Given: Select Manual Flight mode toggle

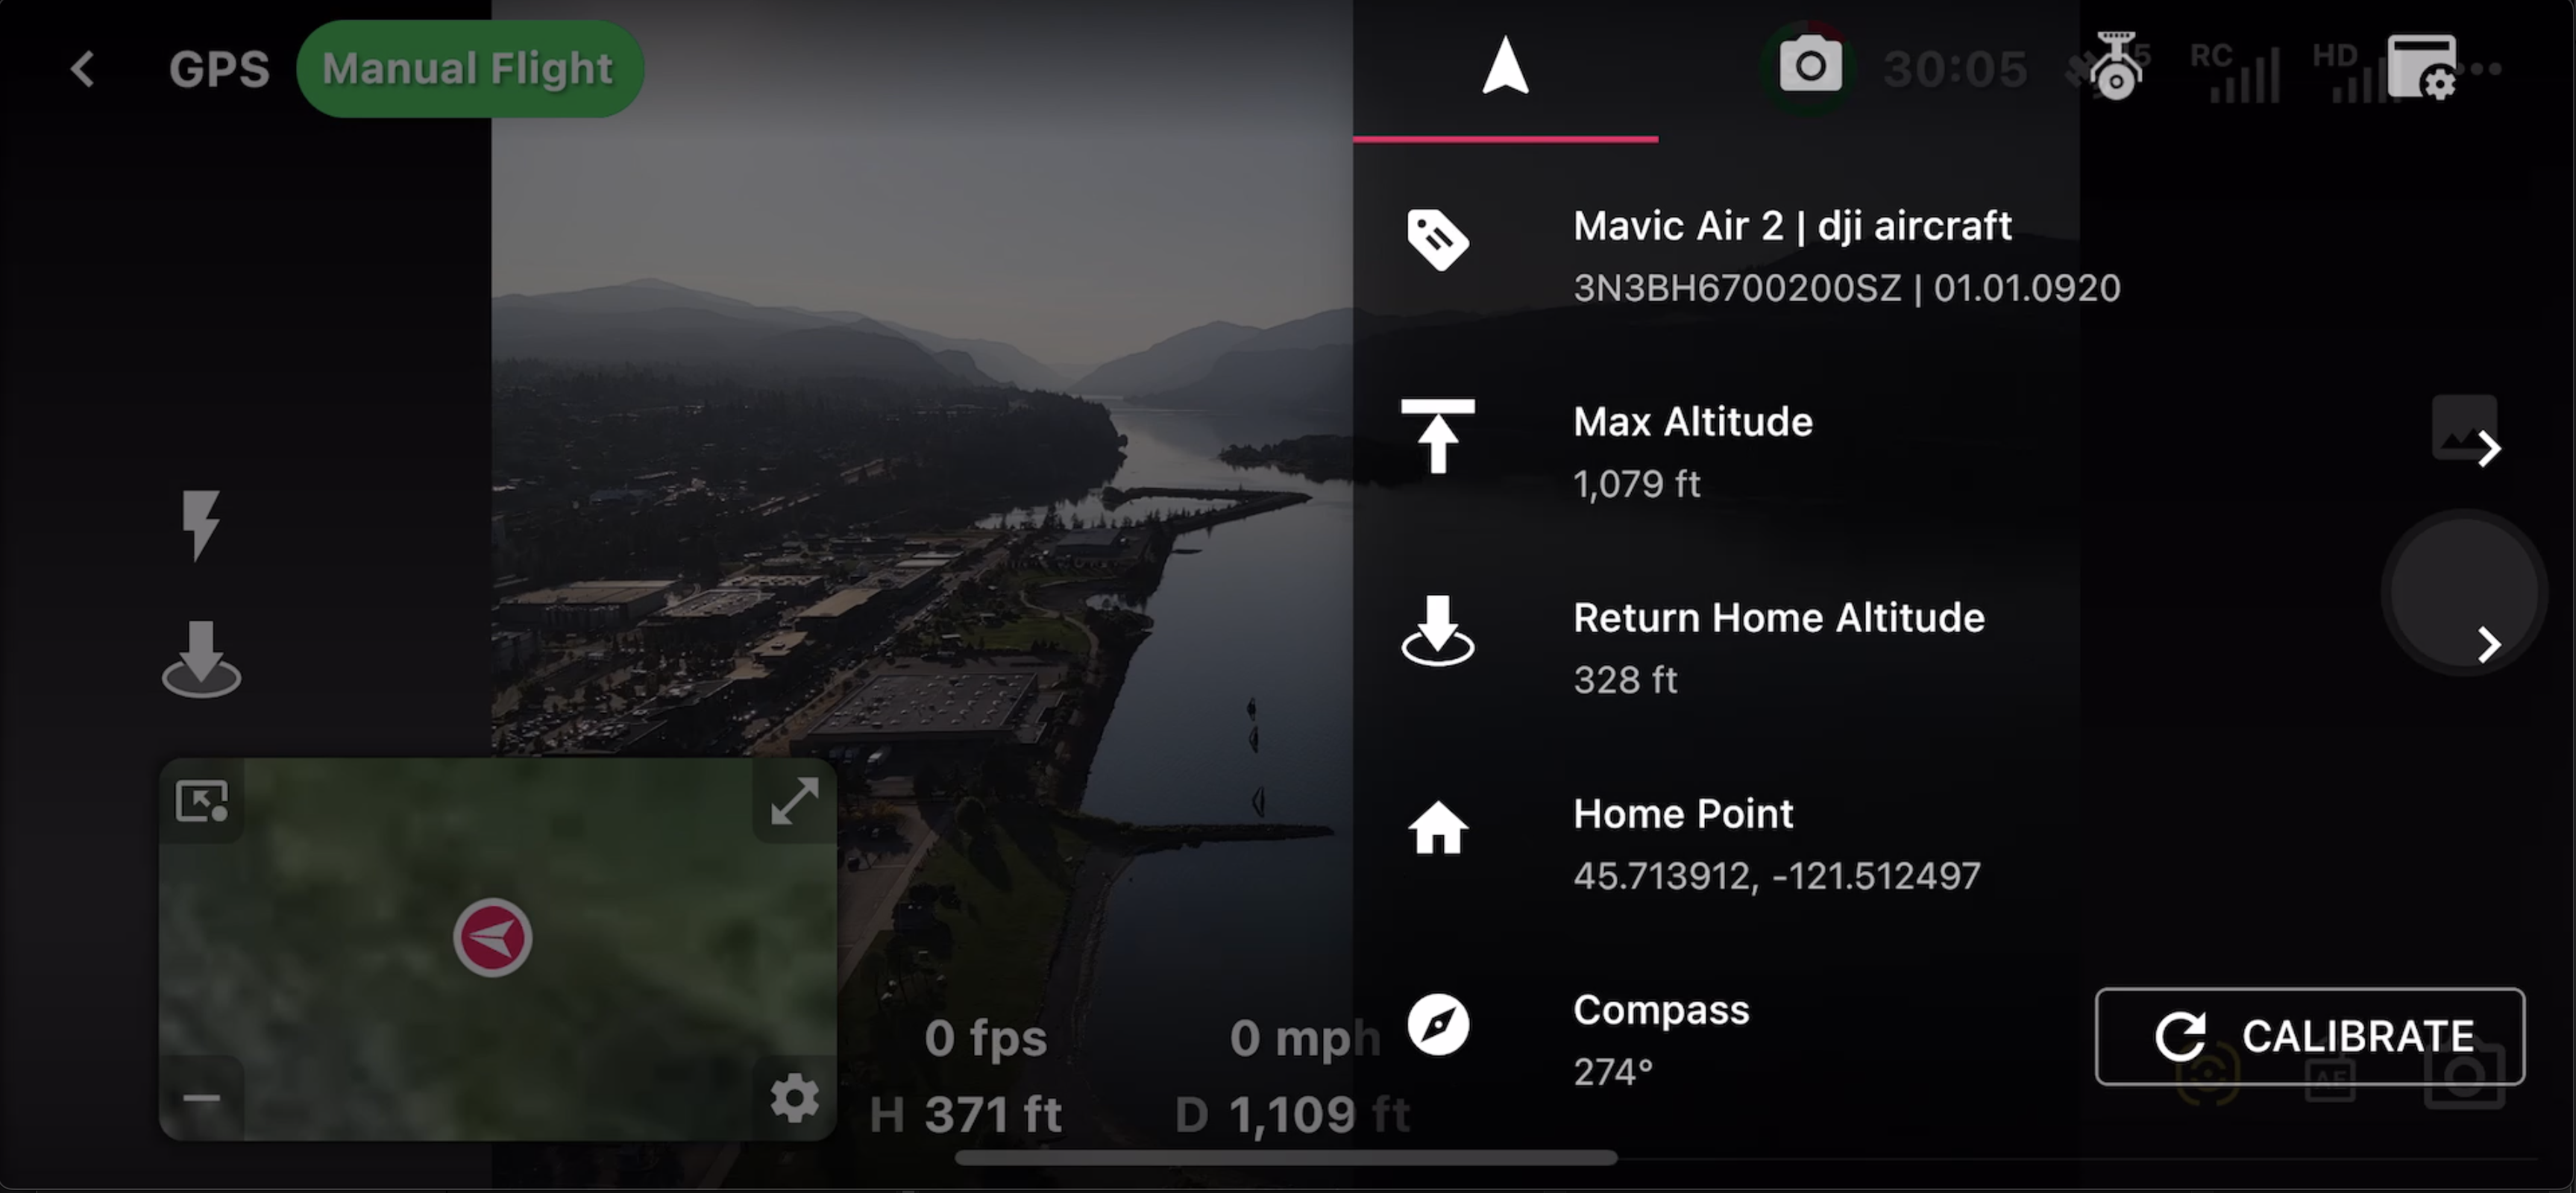Looking at the screenshot, I should pyautogui.click(x=467, y=67).
